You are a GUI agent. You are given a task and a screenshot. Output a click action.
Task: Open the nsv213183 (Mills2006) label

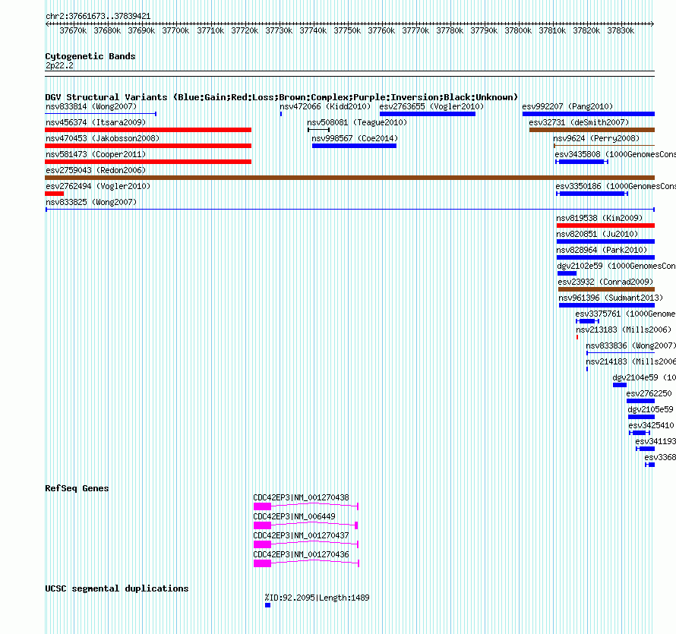tap(624, 330)
